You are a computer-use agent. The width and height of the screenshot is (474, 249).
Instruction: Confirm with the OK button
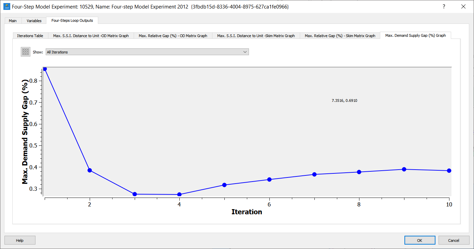pos(419,240)
